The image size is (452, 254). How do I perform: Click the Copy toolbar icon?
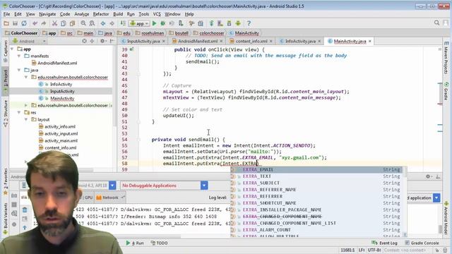pos(64,23)
